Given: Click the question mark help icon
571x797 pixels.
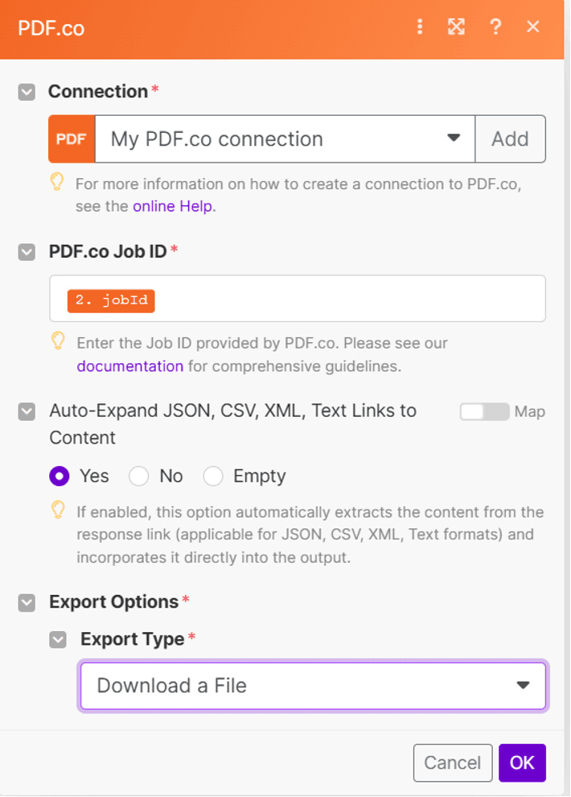Looking at the screenshot, I should [x=496, y=27].
